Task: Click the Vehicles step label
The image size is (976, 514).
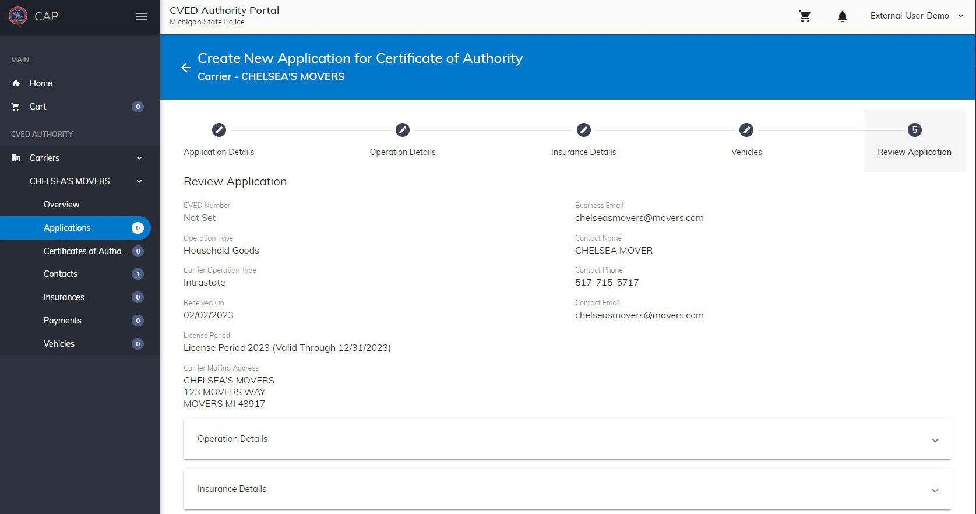Action: click(746, 152)
